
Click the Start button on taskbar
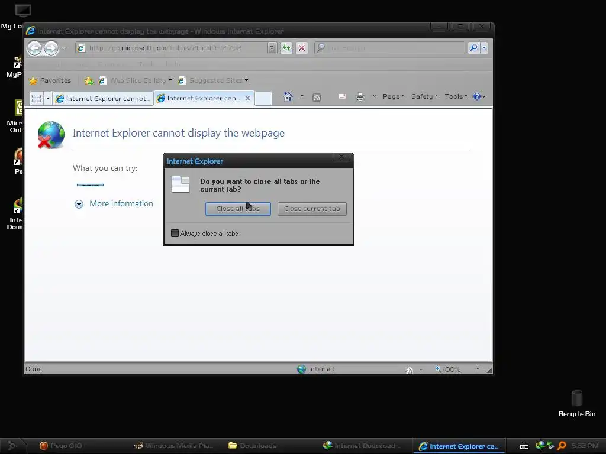click(x=12, y=446)
